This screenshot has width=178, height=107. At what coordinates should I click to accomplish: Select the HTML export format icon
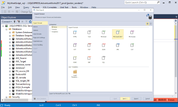click(75, 33)
